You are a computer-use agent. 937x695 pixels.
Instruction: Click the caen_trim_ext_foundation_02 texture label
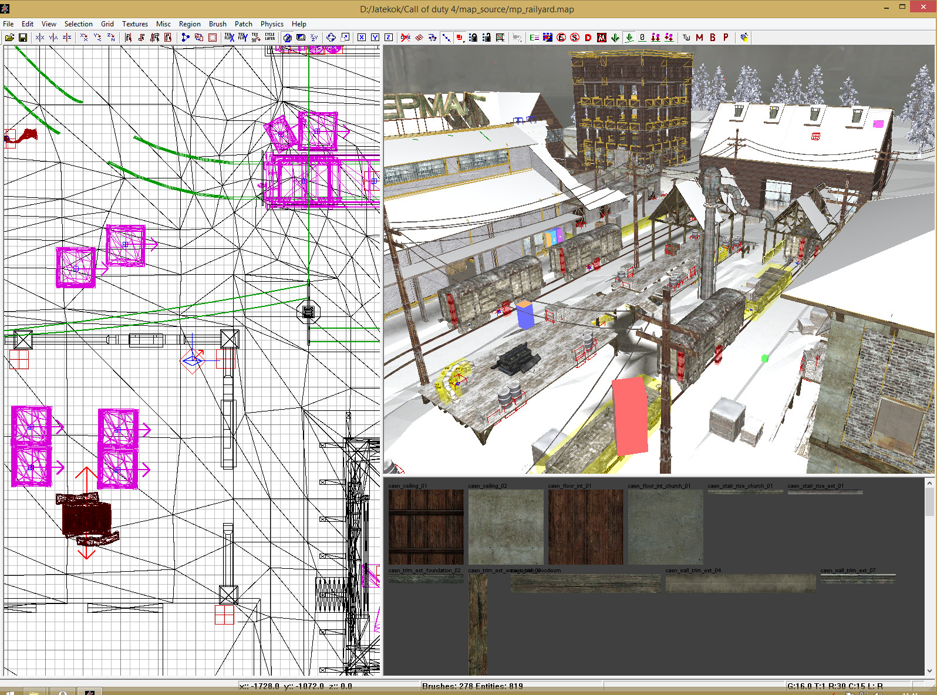(424, 571)
